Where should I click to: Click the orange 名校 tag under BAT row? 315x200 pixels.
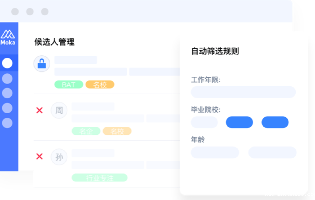click(x=100, y=85)
